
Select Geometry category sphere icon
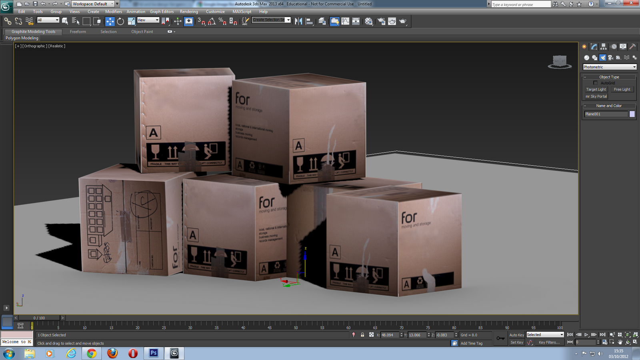click(586, 58)
